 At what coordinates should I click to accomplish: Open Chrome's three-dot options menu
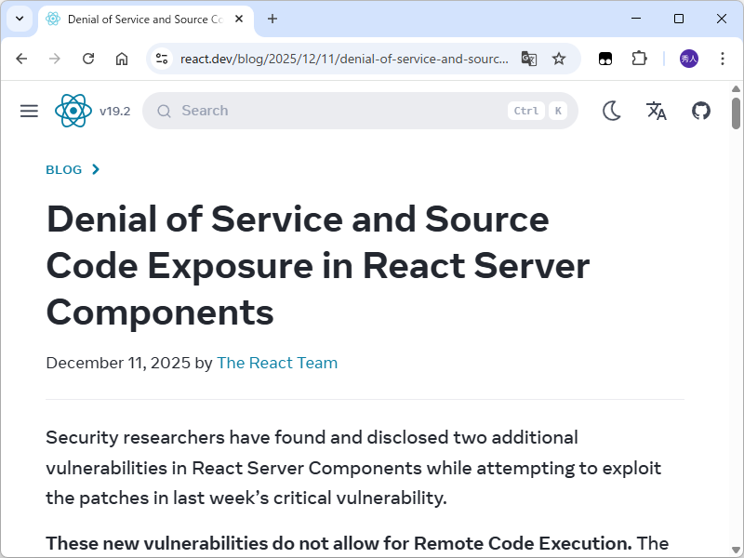[x=723, y=58]
